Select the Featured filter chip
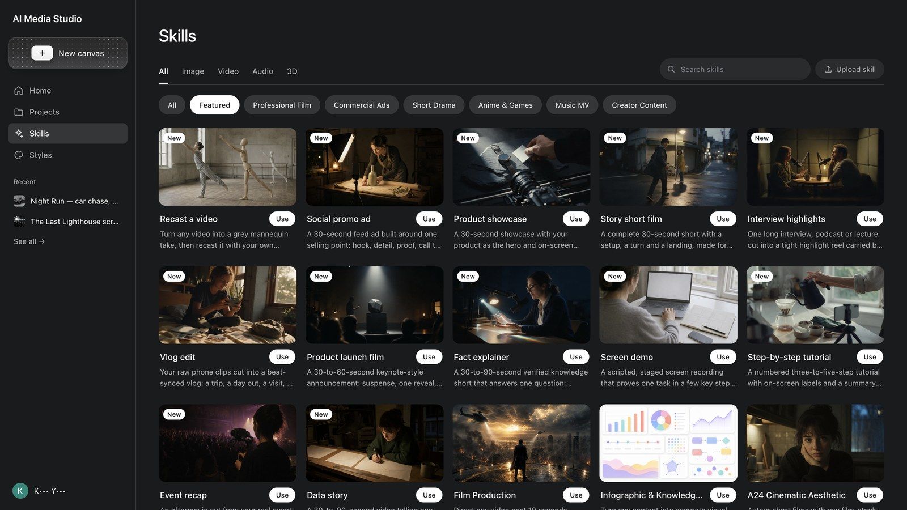The height and width of the screenshot is (510, 907). (x=214, y=105)
